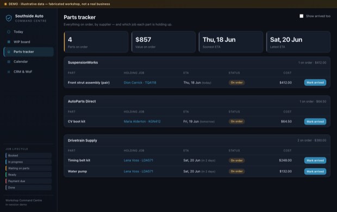Viewport: 337px width, 212px height.
Task: Click the CRM & WoF sidebar icon
Action: [9, 72]
